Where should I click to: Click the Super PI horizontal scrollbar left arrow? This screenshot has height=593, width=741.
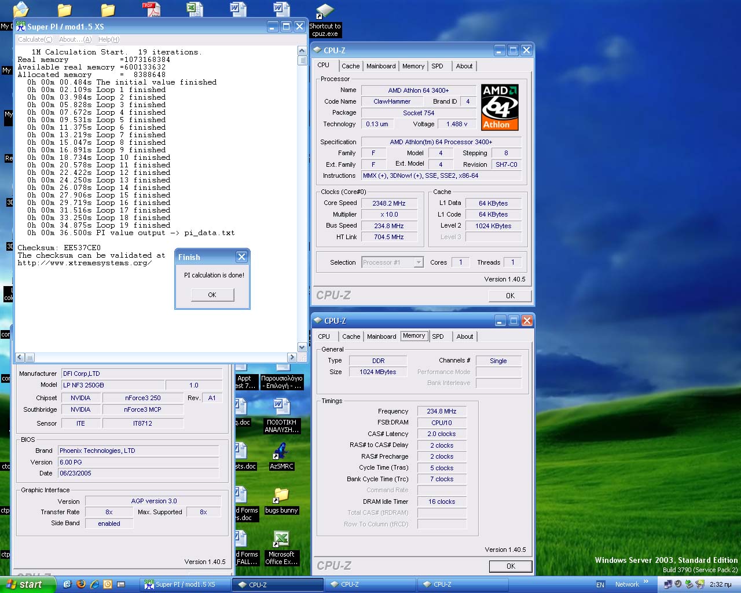point(20,357)
